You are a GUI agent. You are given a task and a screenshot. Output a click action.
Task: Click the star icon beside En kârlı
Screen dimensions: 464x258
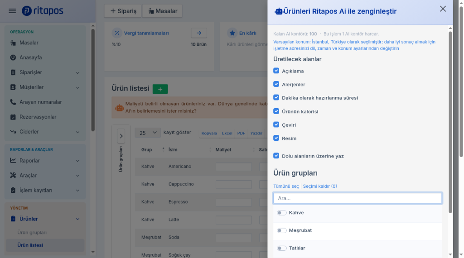pyautogui.click(x=232, y=33)
